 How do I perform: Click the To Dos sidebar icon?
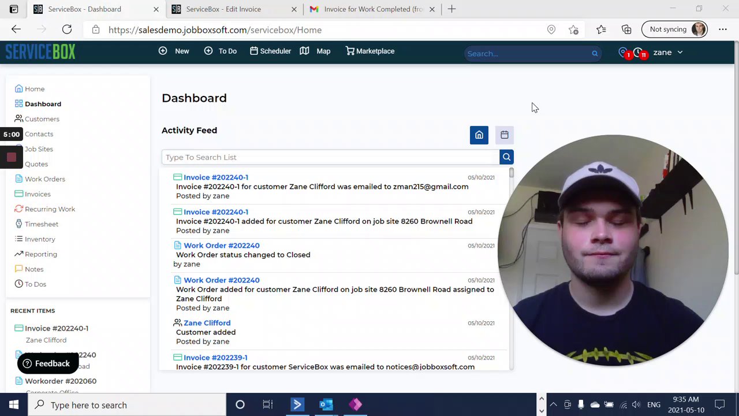(18, 284)
